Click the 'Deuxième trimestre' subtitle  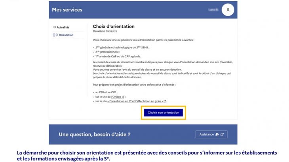click(x=104, y=31)
